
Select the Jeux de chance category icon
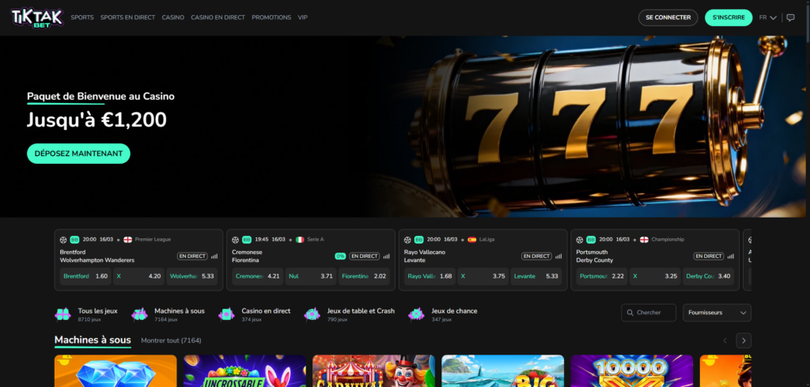click(416, 314)
